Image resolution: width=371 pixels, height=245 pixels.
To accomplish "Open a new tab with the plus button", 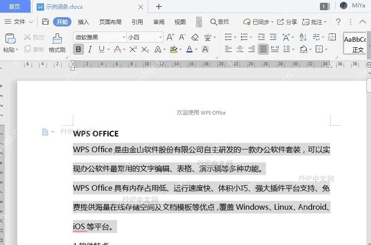I will (159, 6).
